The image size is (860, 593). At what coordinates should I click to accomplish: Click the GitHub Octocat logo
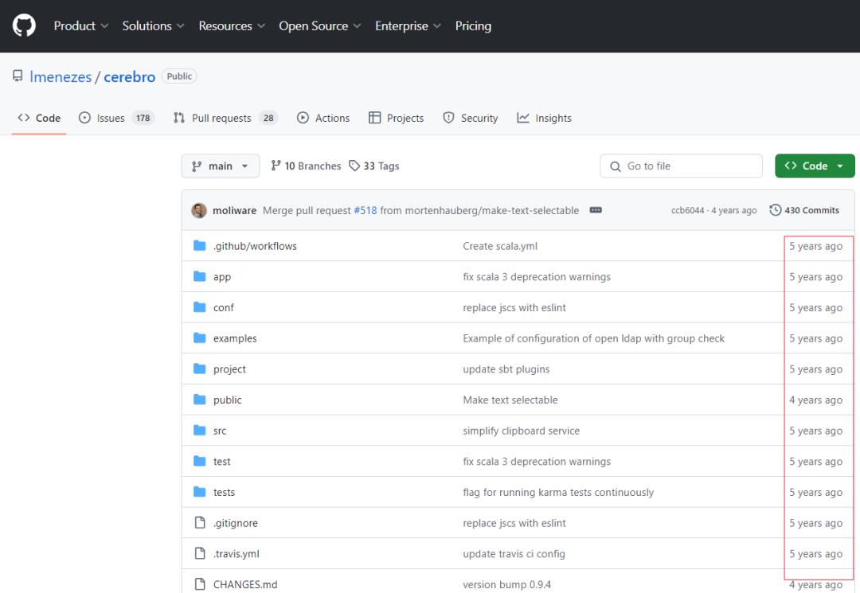point(24,25)
